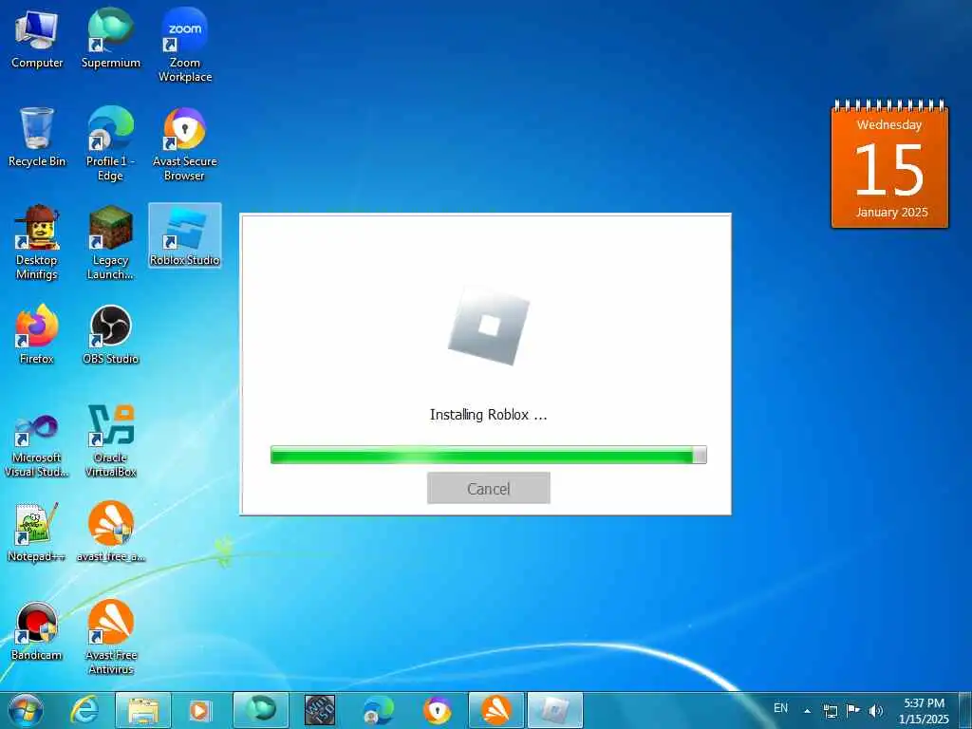Image resolution: width=972 pixels, height=729 pixels.
Task: Open Windows Explorer folder in taskbar
Action: [x=143, y=710]
